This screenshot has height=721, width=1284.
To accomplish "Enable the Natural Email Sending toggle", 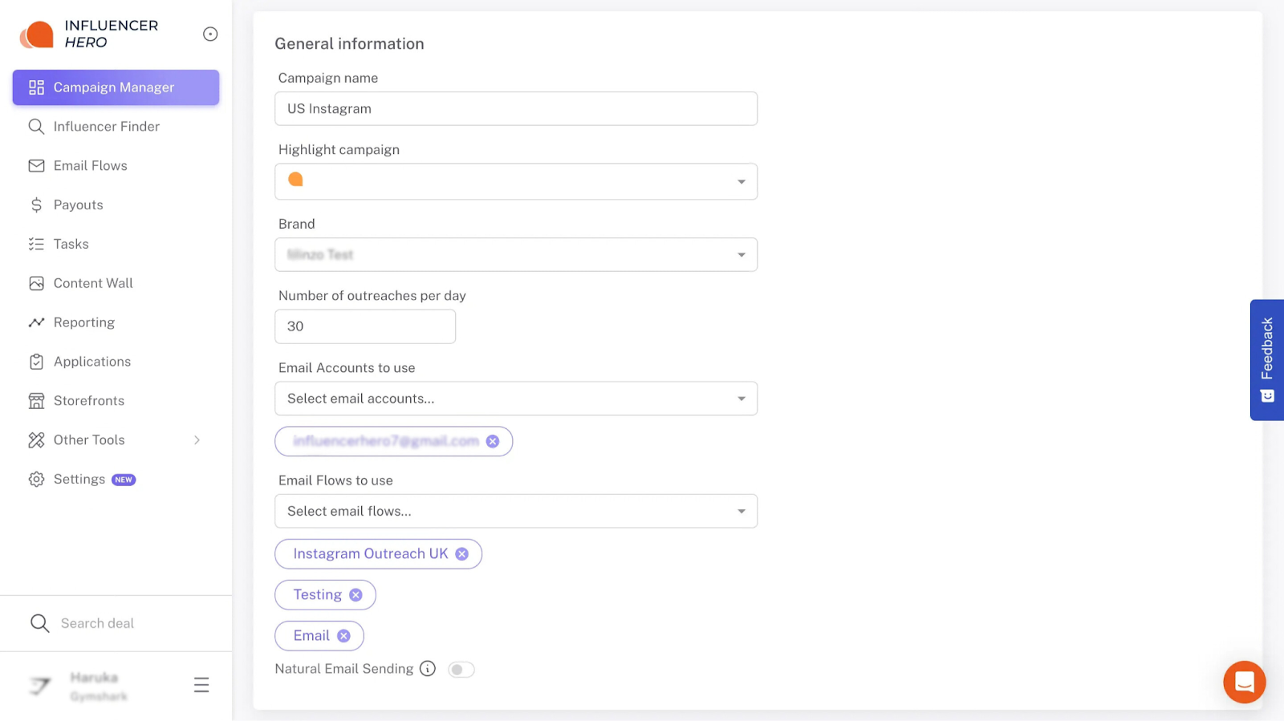I will [461, 670].
